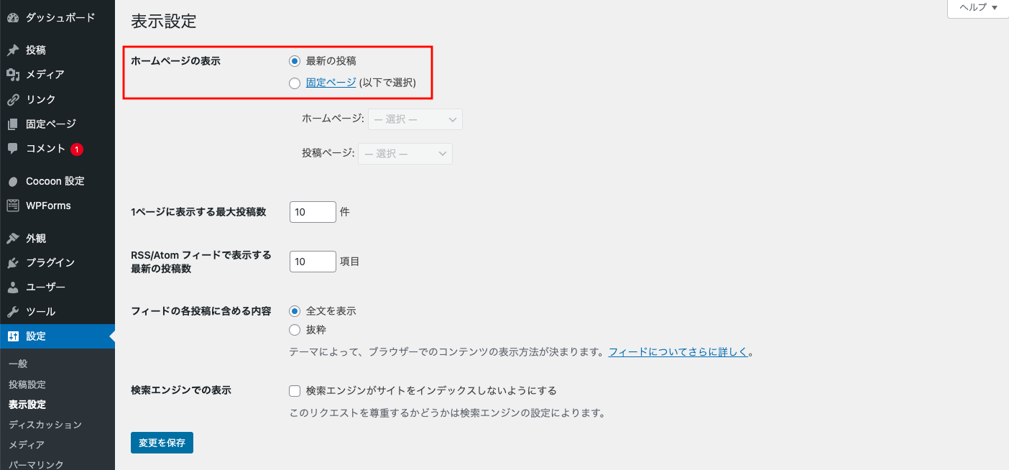Open the ホームページ selection dropdown
This screenshot has height=470, width=1009.
[415, 119]
